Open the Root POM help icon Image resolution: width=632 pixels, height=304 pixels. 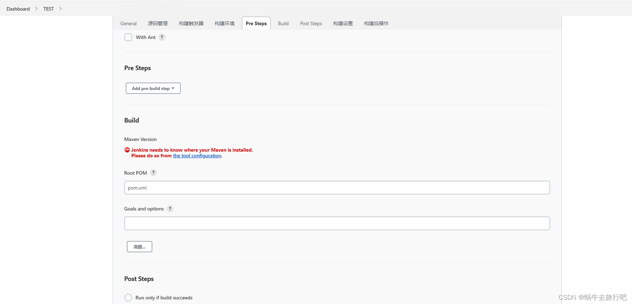click(x=153, y=173)
